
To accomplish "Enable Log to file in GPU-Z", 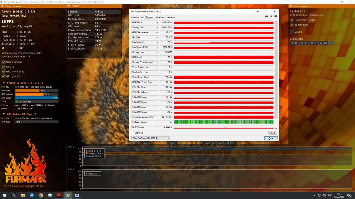I will tap(133, 133).
